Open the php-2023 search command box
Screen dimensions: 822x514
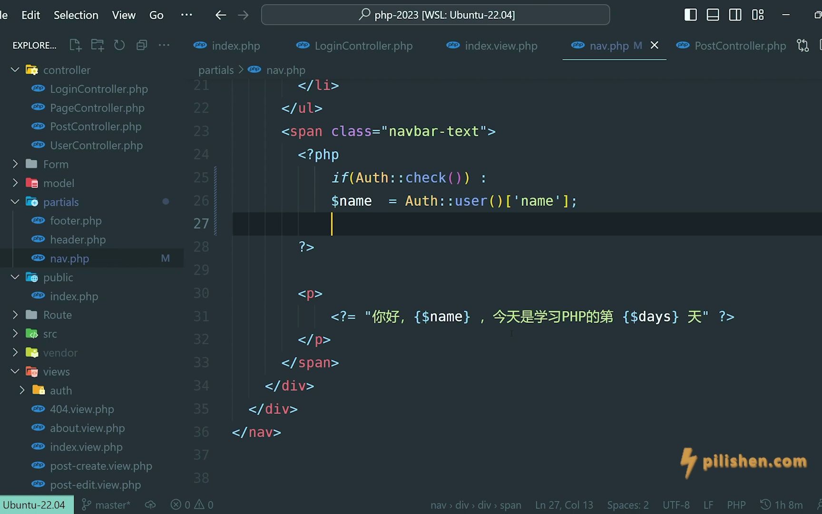(x=434, y=15)
